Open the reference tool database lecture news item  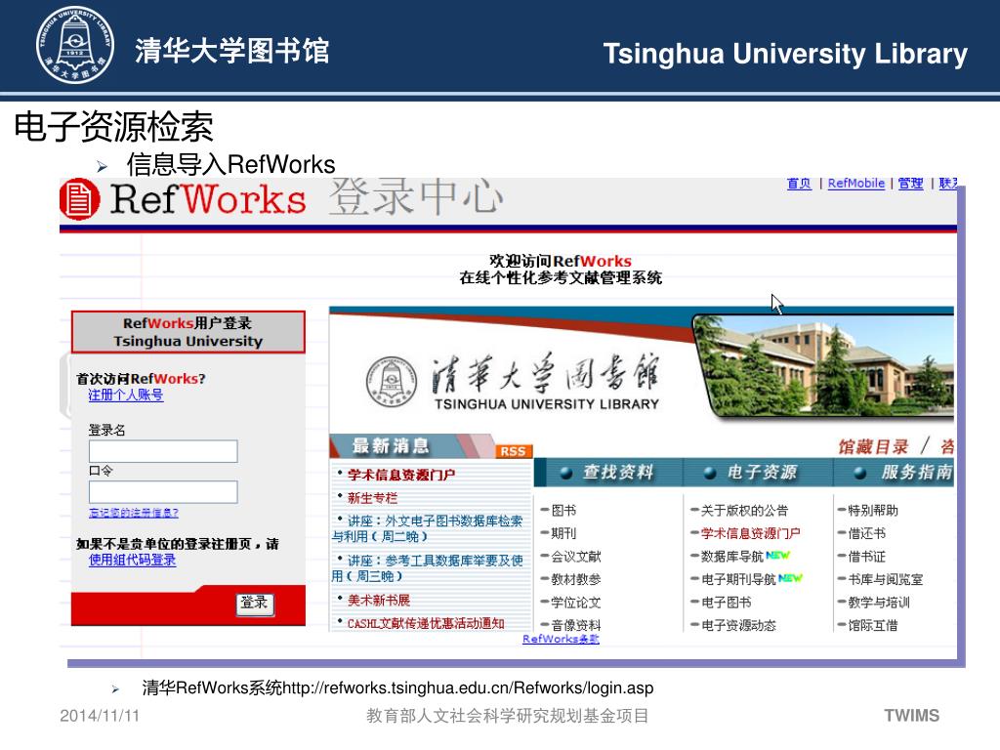428,568
